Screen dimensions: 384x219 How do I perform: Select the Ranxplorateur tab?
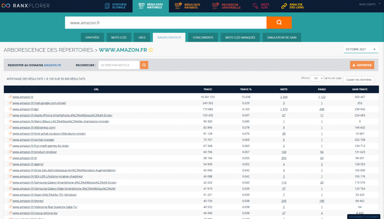tap(169, 38)
